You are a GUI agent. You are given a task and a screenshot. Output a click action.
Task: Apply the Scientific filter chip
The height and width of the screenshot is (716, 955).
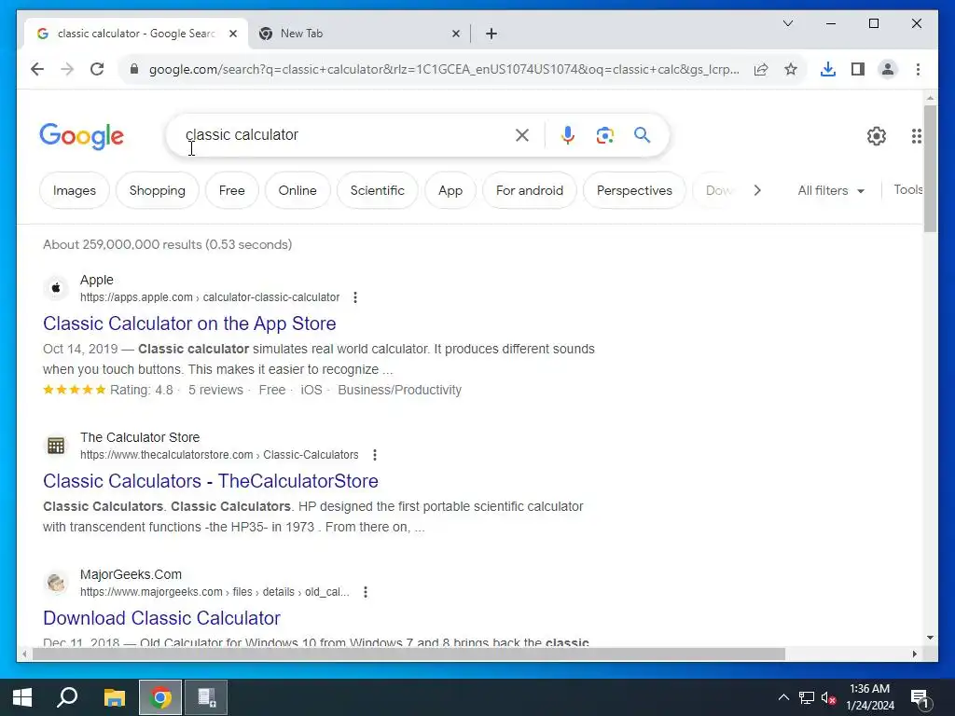pyautogui.click(x=377, y=190)
